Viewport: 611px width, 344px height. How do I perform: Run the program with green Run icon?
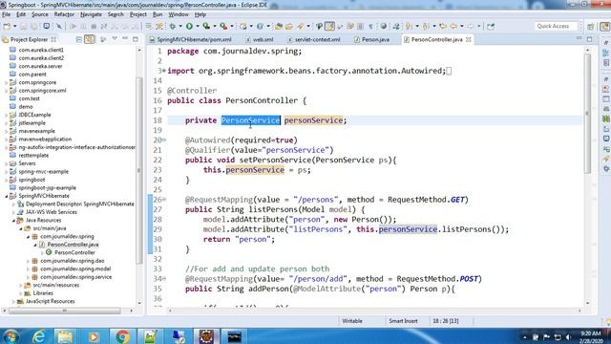[x=189, y=26]
